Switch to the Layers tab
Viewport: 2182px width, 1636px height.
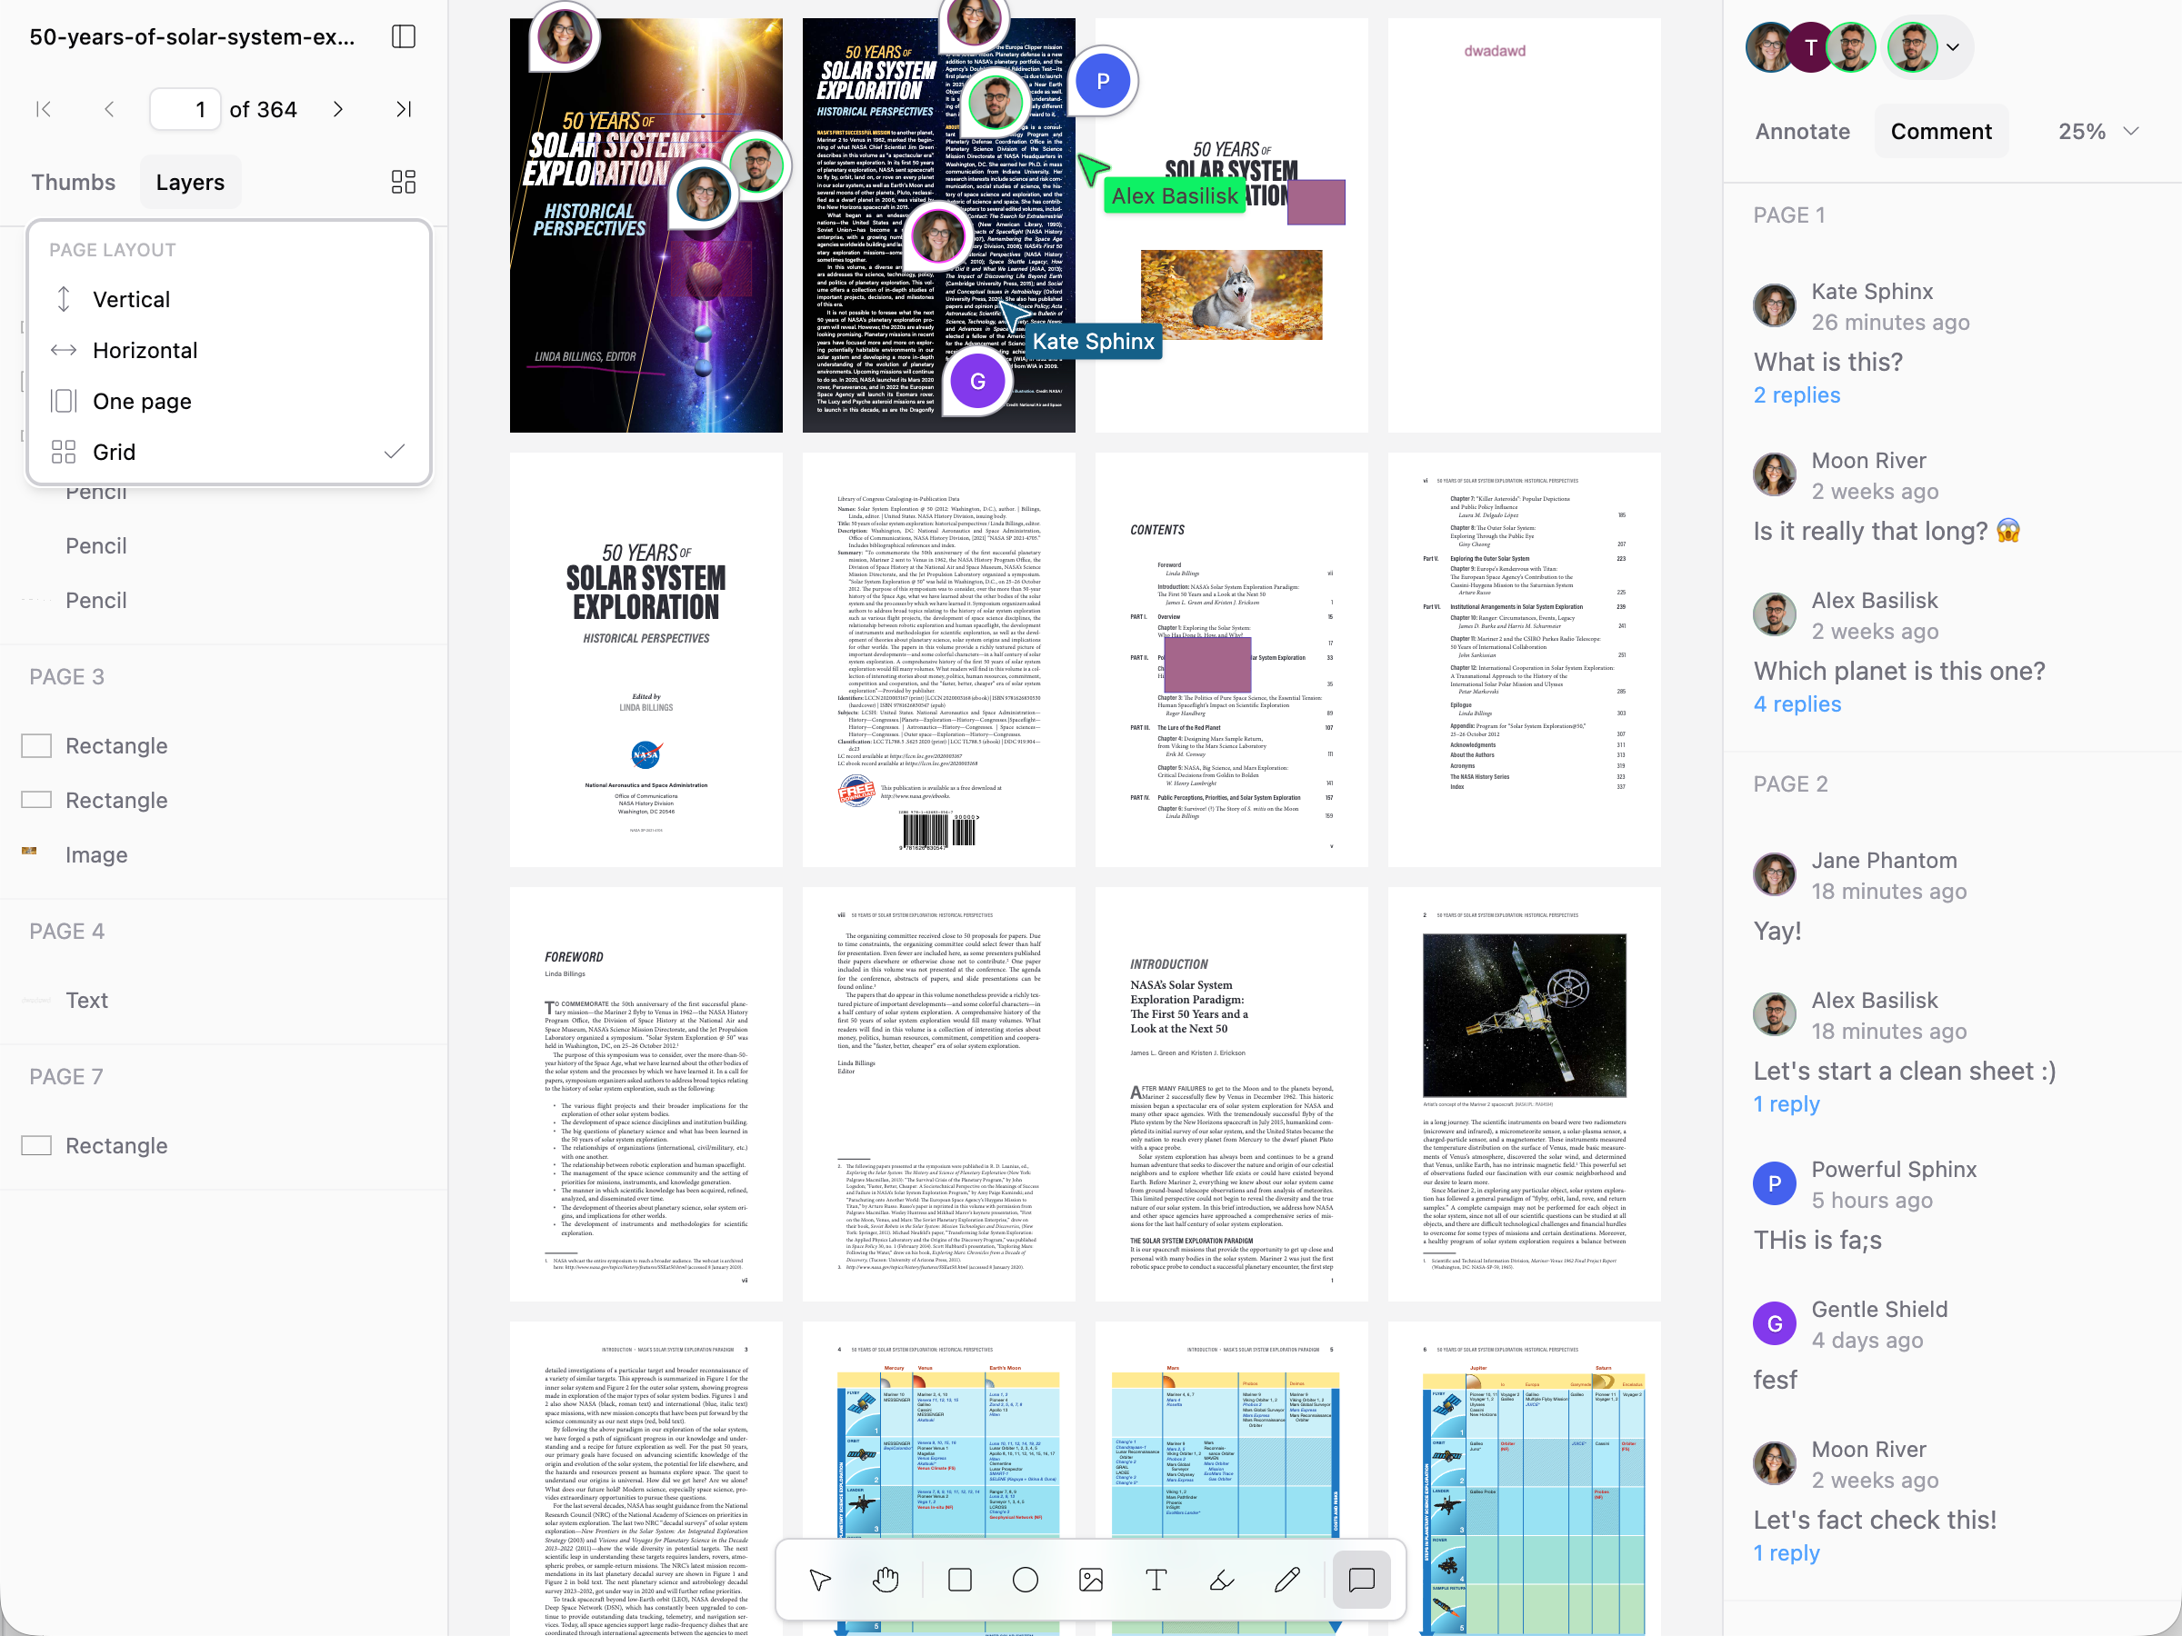coord(190,183)
